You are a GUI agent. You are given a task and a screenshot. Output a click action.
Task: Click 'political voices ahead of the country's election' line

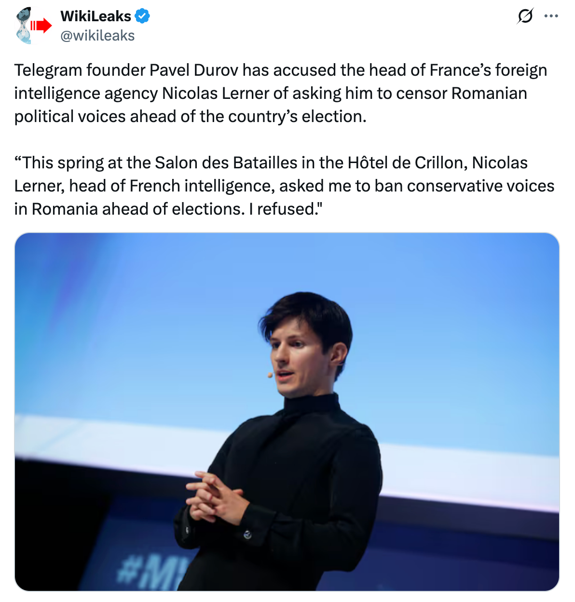point(190,116)
